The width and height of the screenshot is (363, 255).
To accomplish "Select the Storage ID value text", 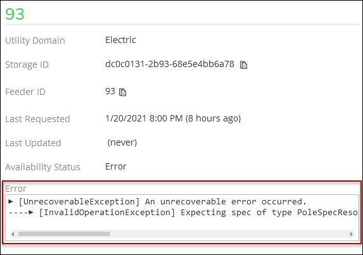I will pos(169,64).
